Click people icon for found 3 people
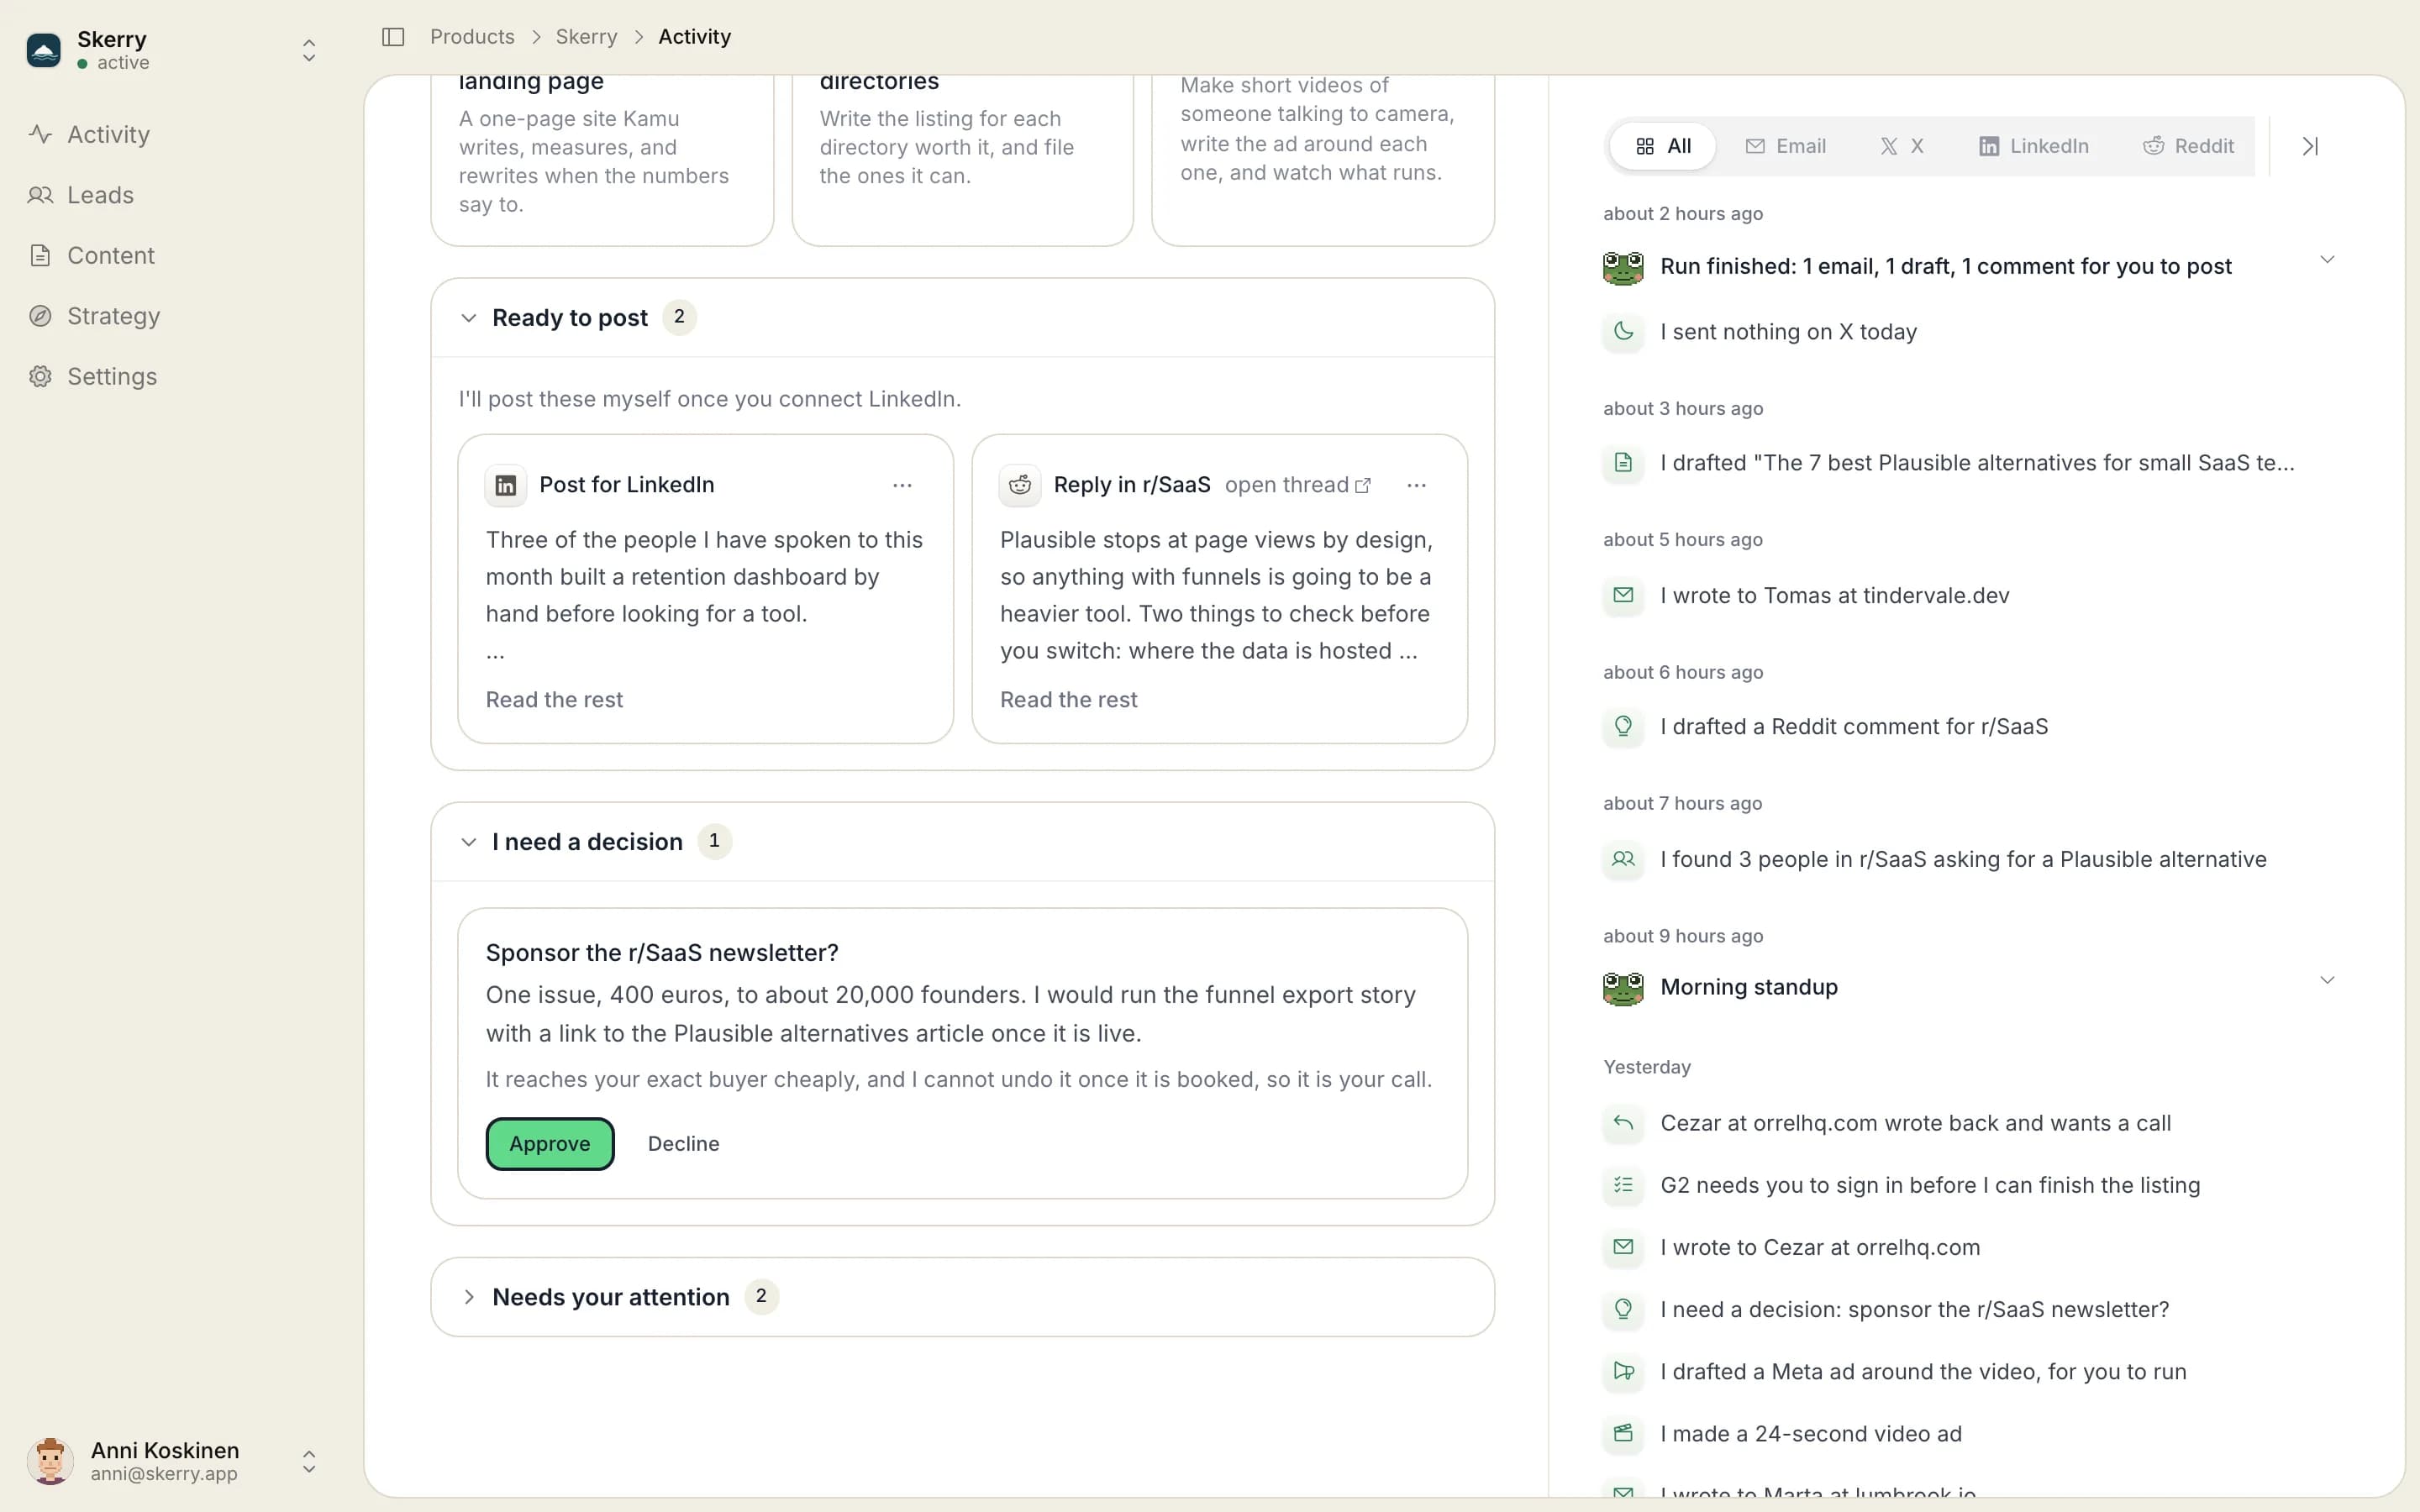This screenshot has width=2420, height=1512. point(1623,859)
